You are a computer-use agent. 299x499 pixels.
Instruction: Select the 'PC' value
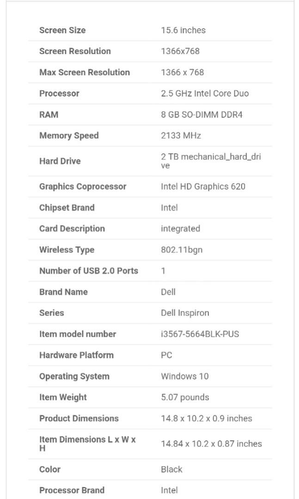pyautogui.click(x=166, y=355)
